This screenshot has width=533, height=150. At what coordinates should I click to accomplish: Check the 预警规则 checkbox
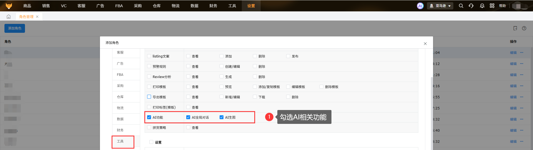(149, 66)
